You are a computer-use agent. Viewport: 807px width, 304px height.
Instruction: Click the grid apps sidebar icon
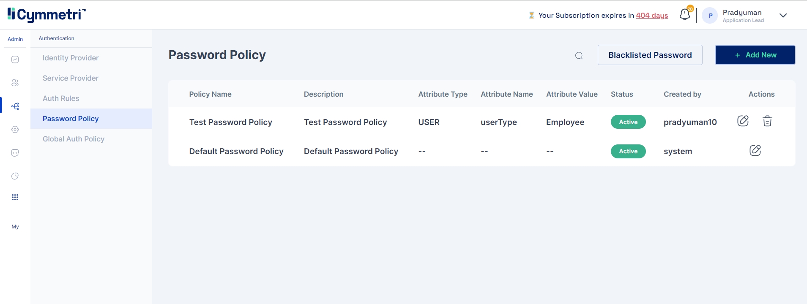[x=15, y=197]
